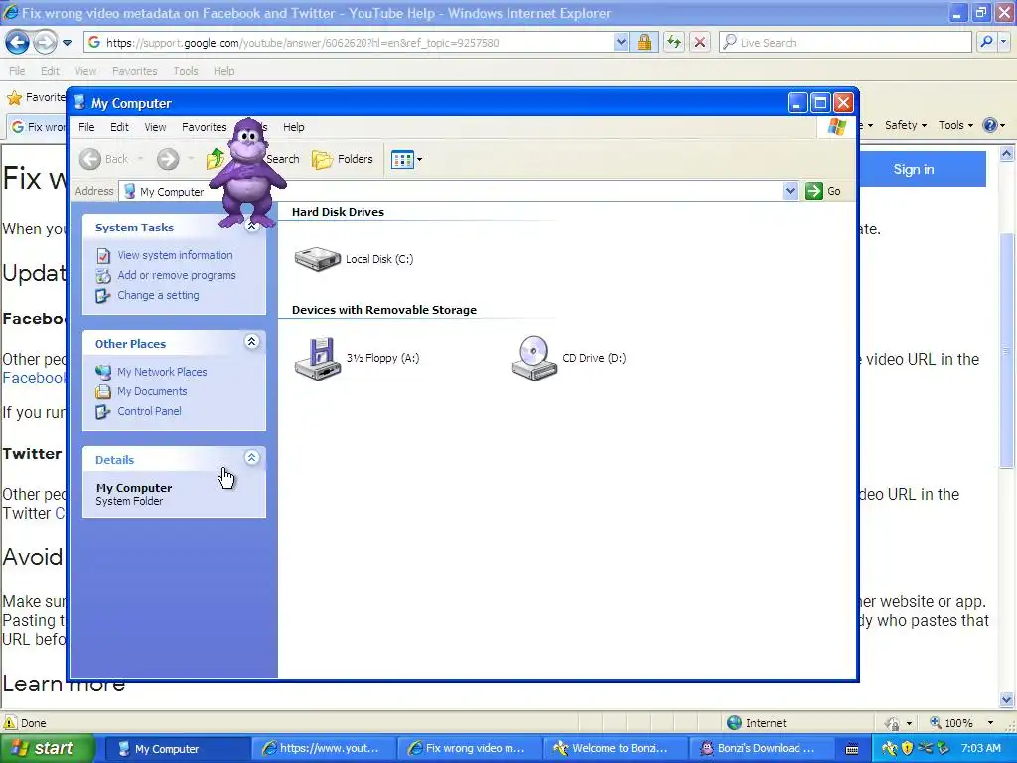Open My Network Places link
The height and width of the screenshot is (763, 1017).
(162, 372)
